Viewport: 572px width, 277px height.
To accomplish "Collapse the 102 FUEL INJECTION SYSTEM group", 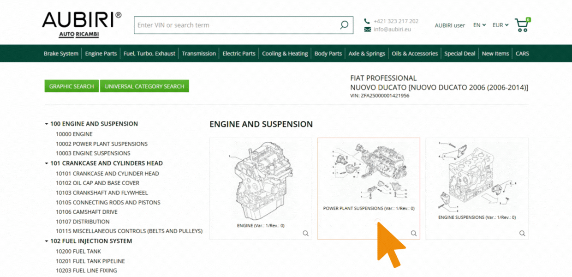I will [47, 241].
